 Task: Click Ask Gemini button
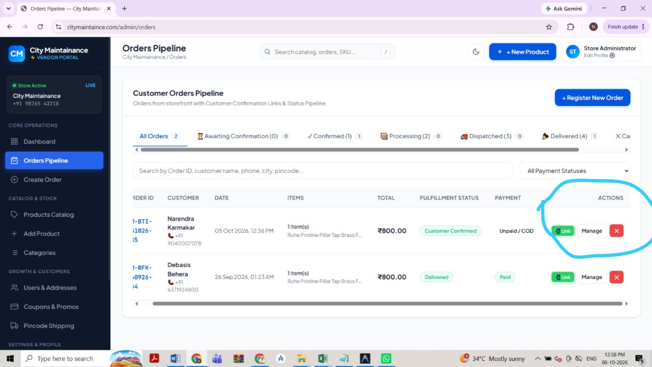click(564, 9)
